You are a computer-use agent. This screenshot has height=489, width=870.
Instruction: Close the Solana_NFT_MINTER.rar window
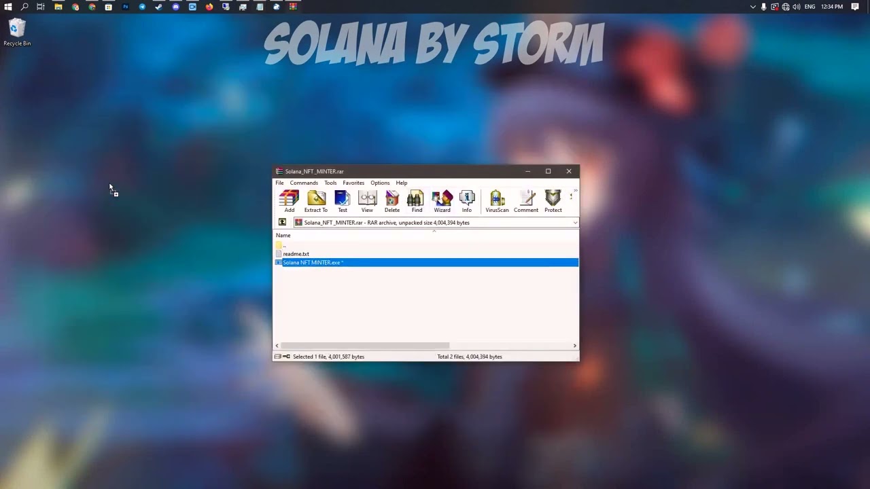pyautogui.click(x=569, y=171)
